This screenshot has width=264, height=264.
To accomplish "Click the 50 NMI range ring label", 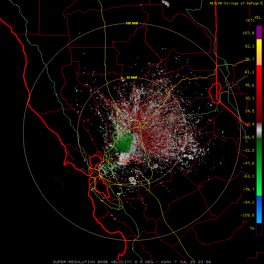I will [x=132, y=78].
